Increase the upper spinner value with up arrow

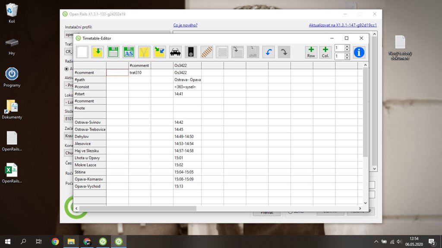pos(347,46)
